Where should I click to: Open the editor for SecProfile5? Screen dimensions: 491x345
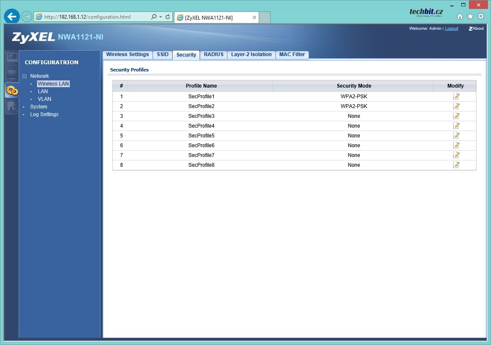[456, 136]
